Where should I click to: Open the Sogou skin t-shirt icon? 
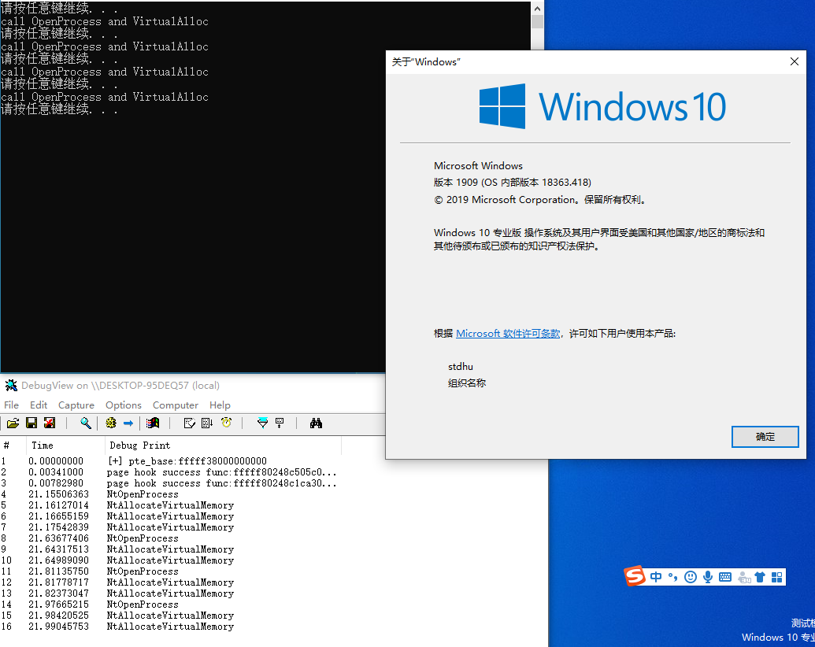760,577
